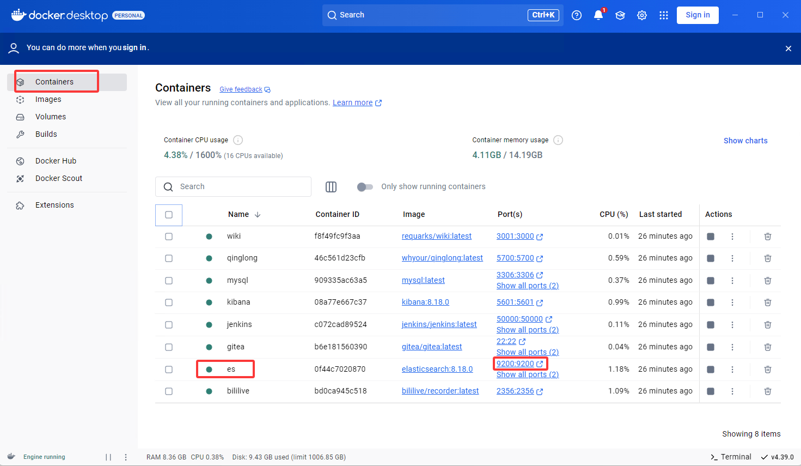Open the Terminal from status bar

(x=731, y=457)
